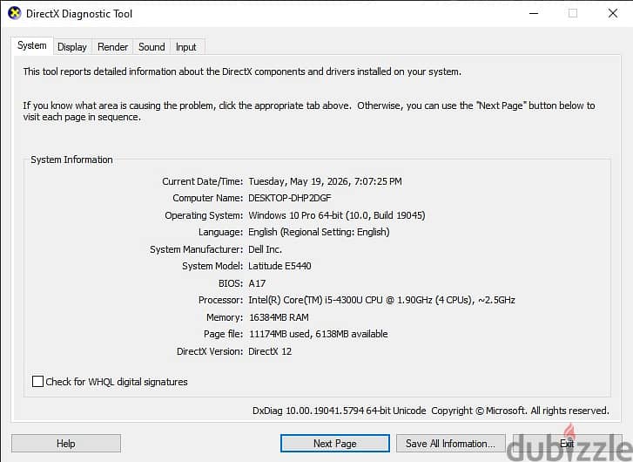Click computer name DESKTOP-DHP2DGF
633x462 pixels.
(x=289, y=198)
